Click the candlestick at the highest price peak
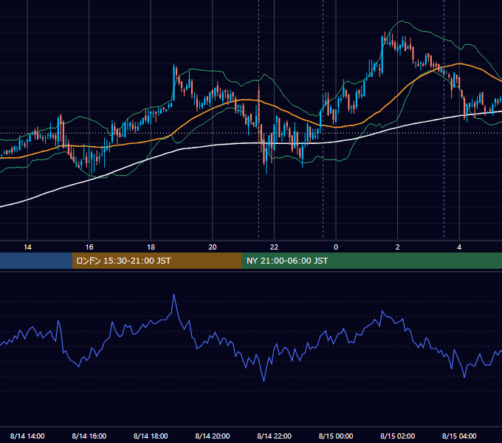The height and width of the screenshot is (443, 502). pos(385,40)
